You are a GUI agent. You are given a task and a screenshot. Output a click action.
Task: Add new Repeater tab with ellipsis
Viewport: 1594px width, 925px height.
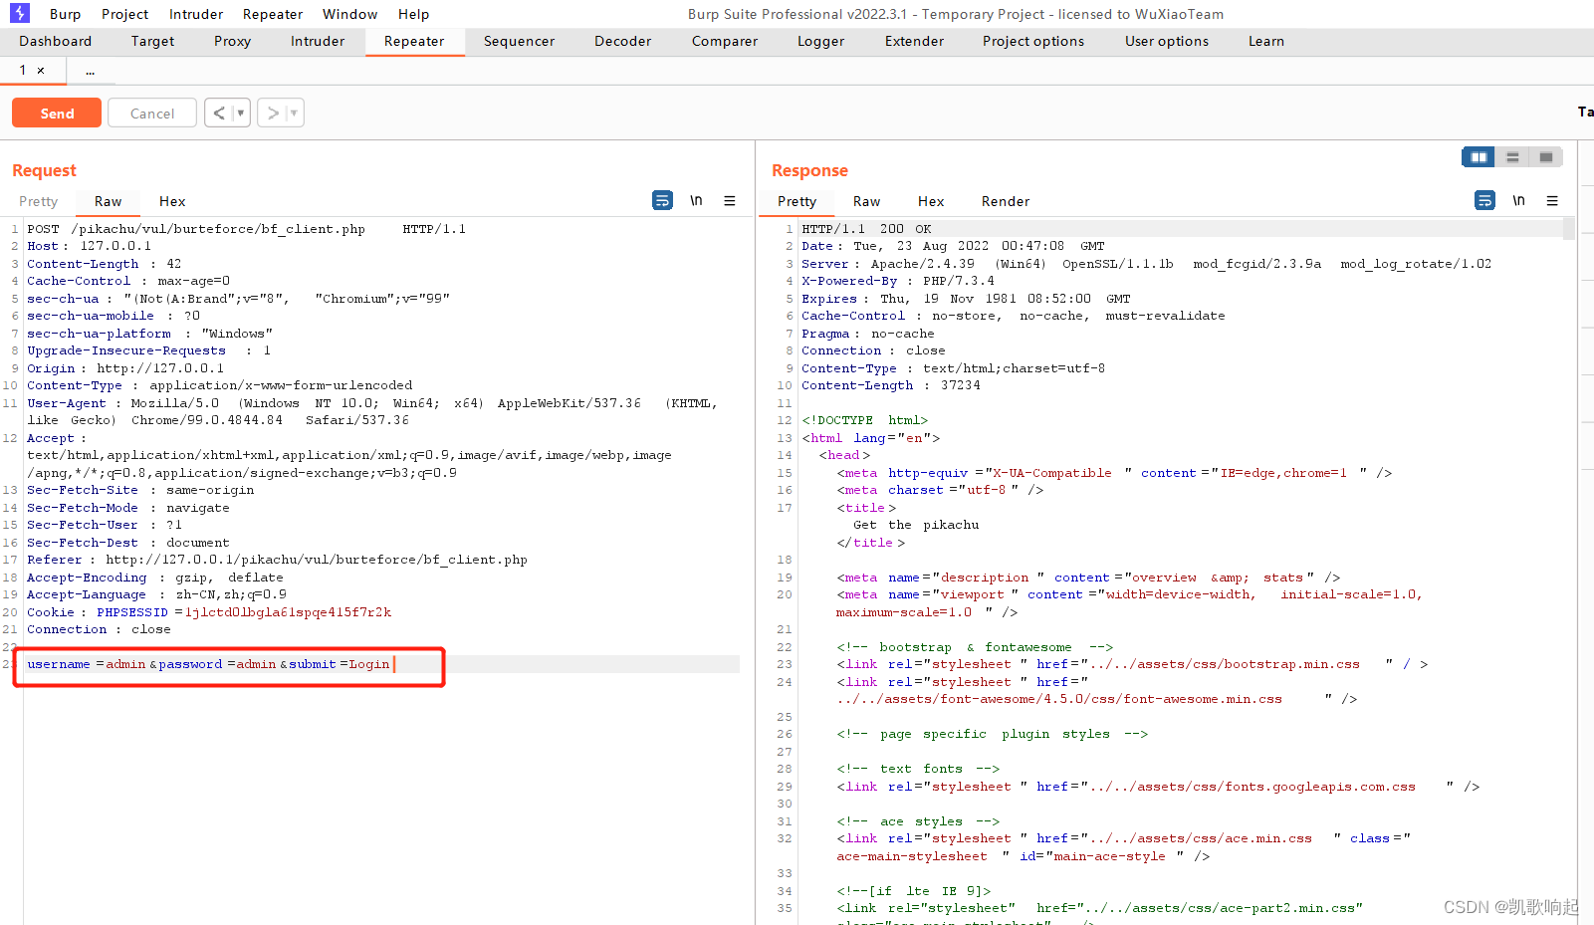tap(90, 71)
